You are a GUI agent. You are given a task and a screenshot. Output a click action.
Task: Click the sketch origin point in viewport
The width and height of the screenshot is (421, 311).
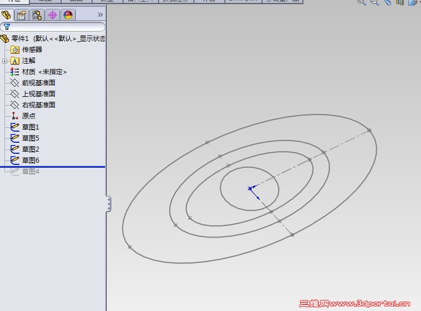(250, 189)
